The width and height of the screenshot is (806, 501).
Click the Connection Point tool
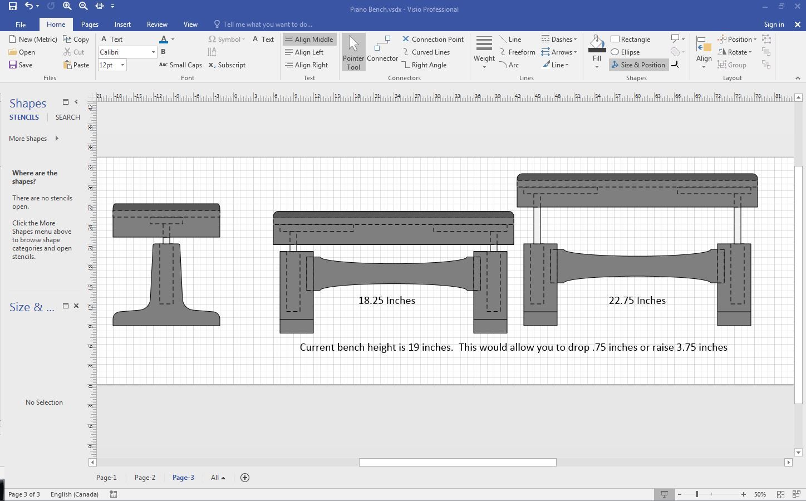point(433,40)
